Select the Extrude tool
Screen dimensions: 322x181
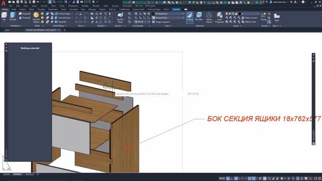coord(13,17)
